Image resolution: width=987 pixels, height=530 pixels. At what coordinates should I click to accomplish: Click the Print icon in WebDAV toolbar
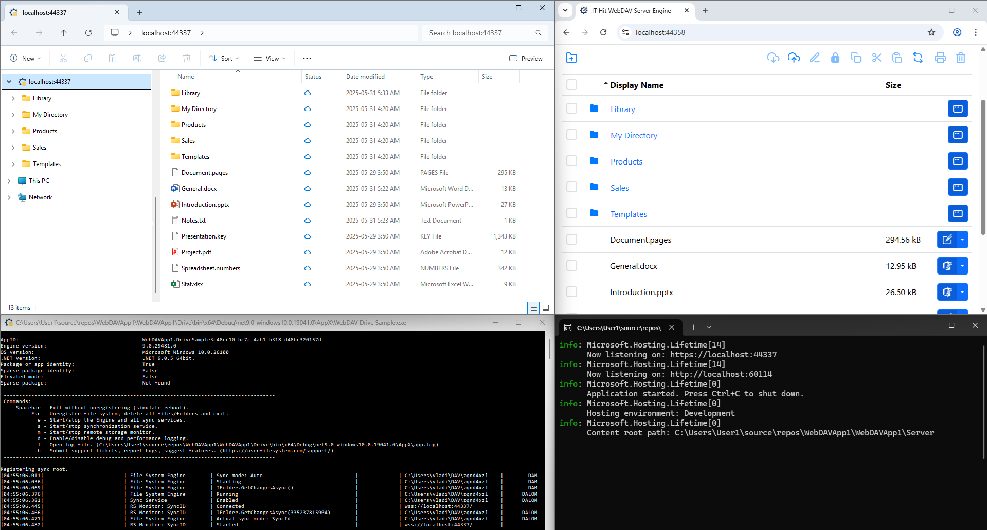(x=940, y=58)
